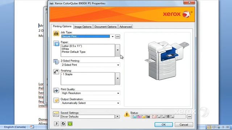Viewport: 232px width, 130px height.
Task: Click English (Canada) language in status bar
Action: (x=15, y=127)
